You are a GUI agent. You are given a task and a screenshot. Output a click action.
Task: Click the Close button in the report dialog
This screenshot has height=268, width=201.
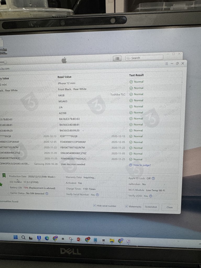coord(170,207)
